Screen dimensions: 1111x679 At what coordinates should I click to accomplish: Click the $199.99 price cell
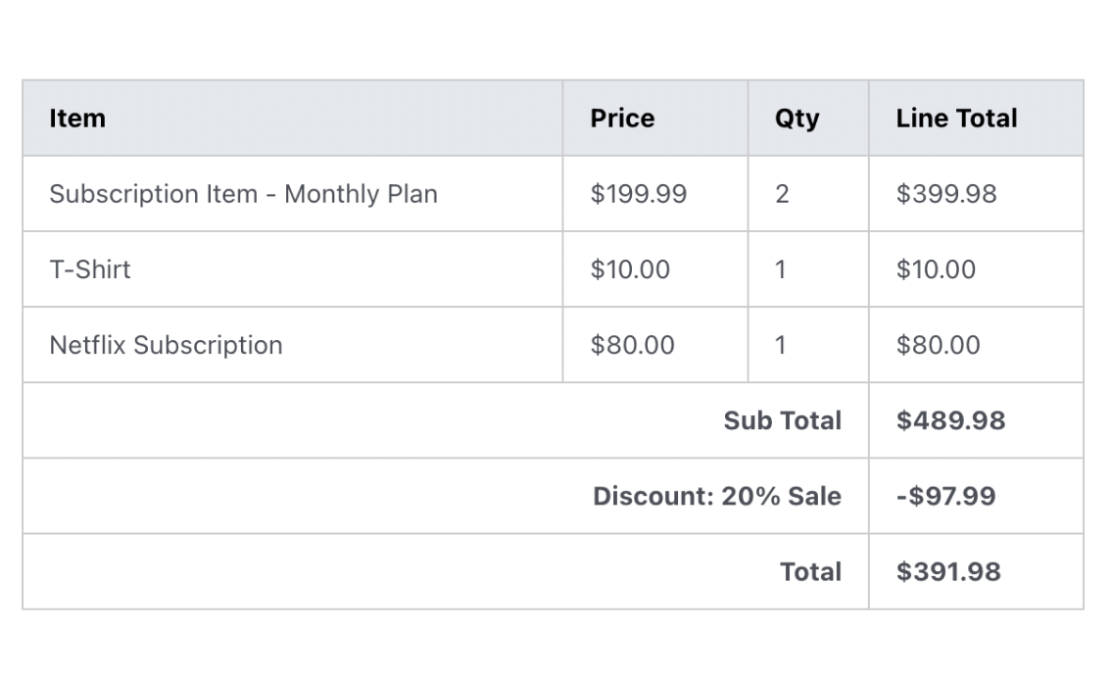pos(638,194)
